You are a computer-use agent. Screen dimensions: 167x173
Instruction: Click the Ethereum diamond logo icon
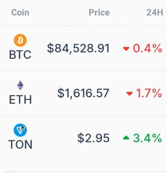click(20, 85)
